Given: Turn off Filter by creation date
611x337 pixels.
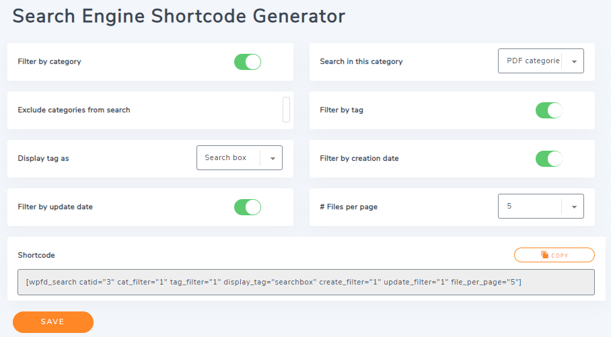Looking at the screenshot, I should (x=548, y=159).
